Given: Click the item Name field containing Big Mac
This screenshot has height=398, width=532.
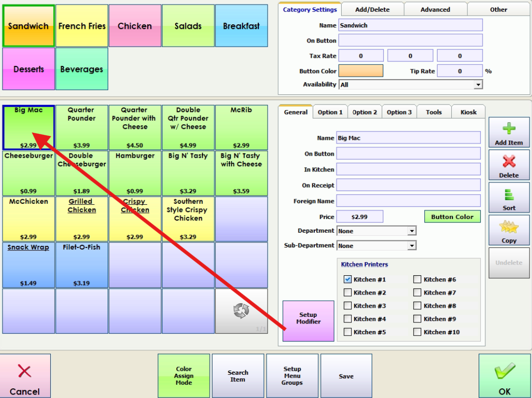Looking at the screenshot, I should pos(409,137).
